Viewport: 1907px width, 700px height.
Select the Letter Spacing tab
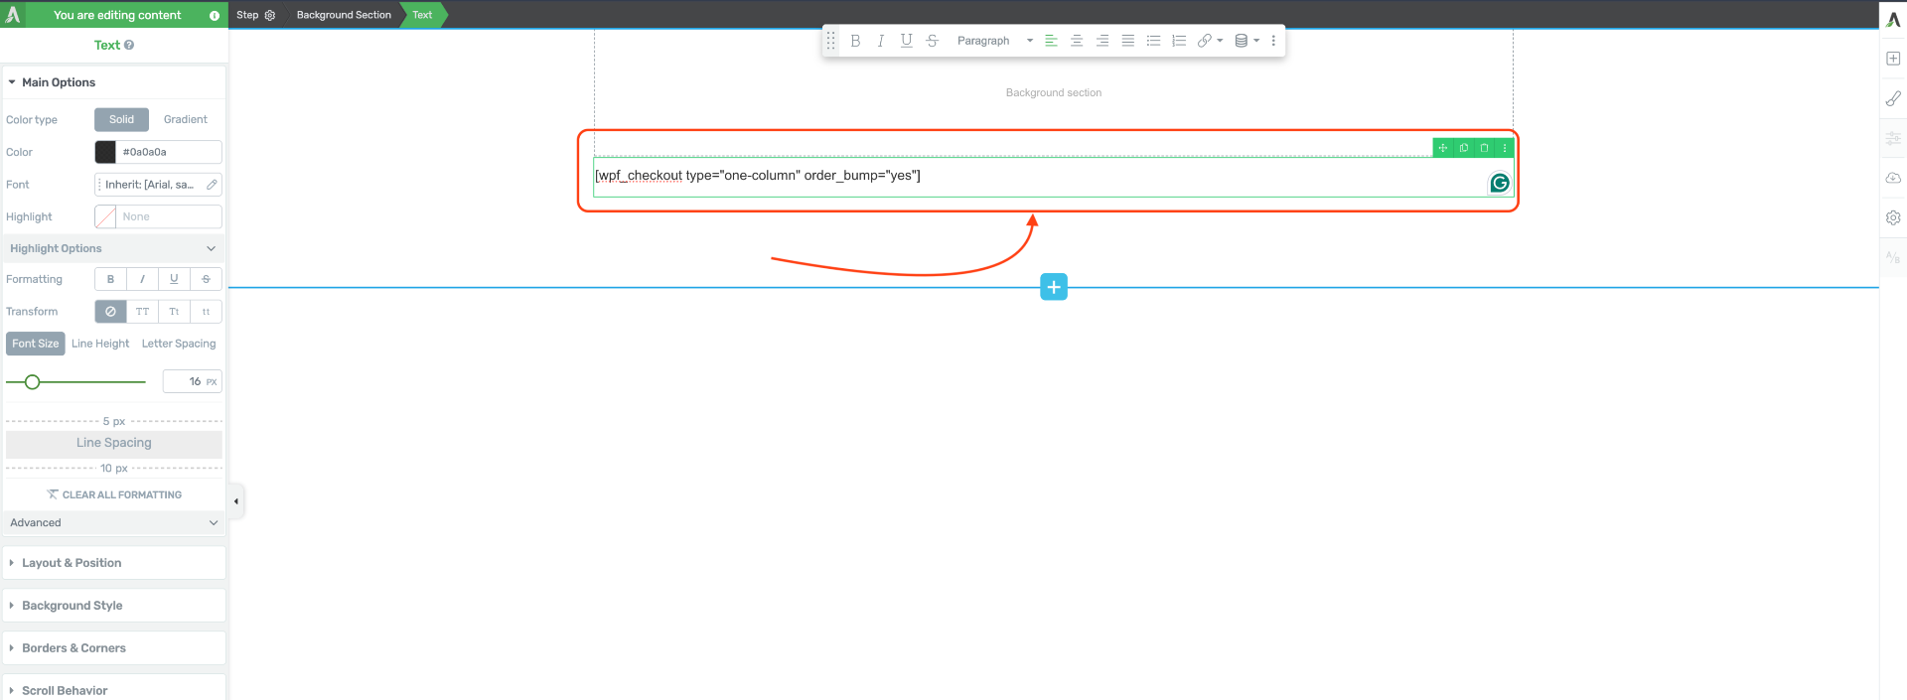click(179, 344)
